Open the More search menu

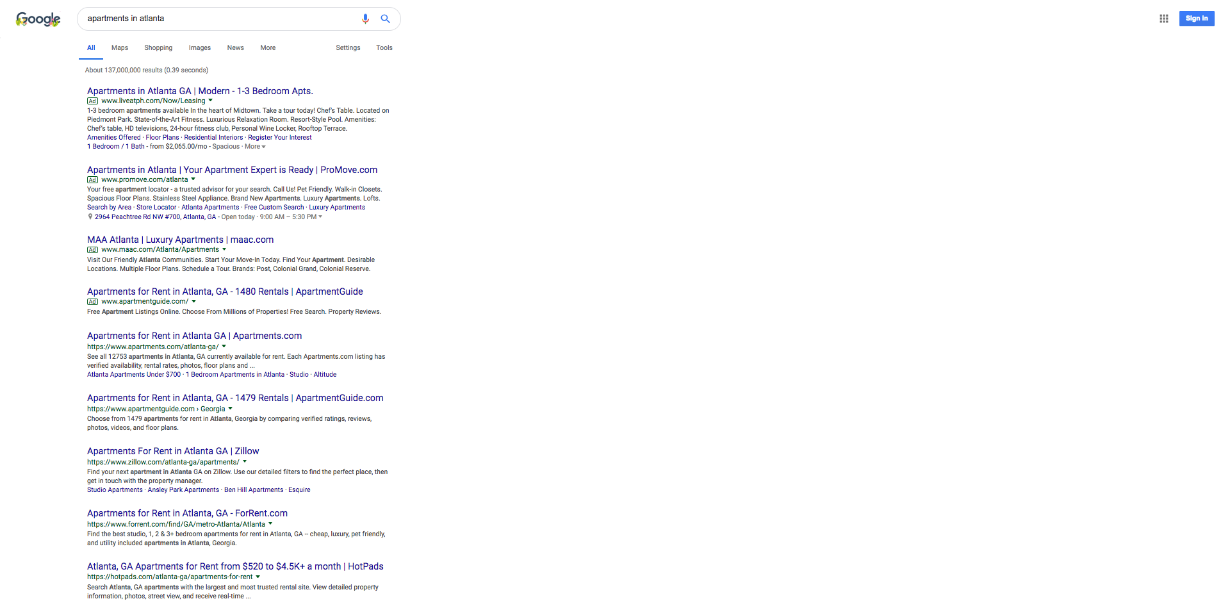tap(268, 48)
